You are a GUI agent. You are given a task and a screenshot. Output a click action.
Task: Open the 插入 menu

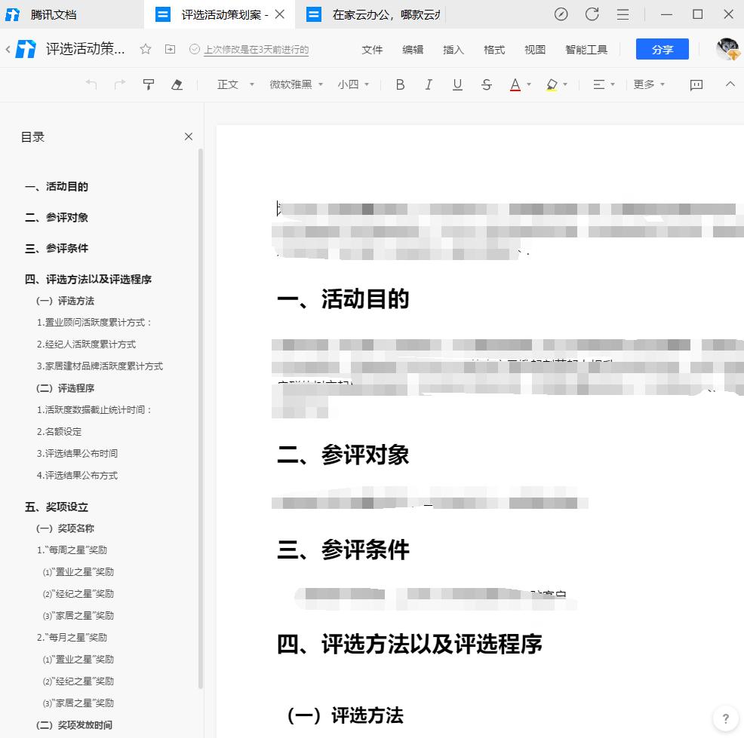pyautogui.click(x=453, y=50)
